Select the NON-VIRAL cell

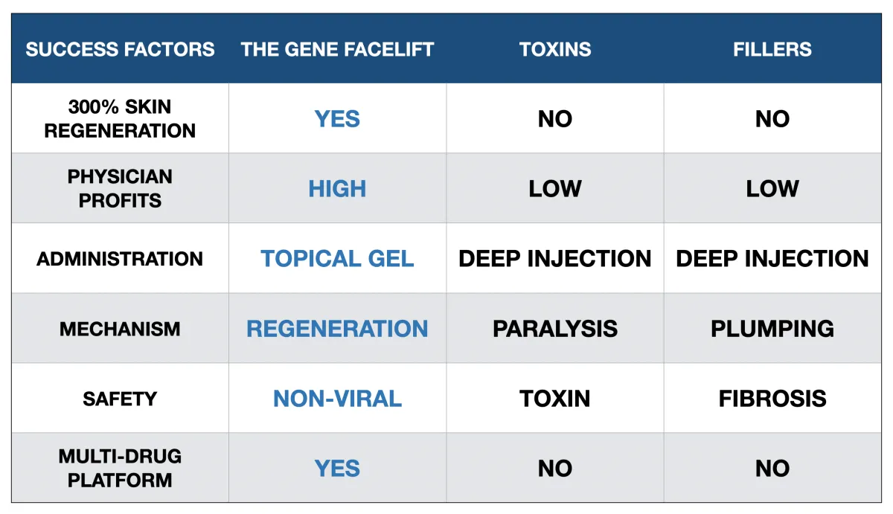(337, 398)
